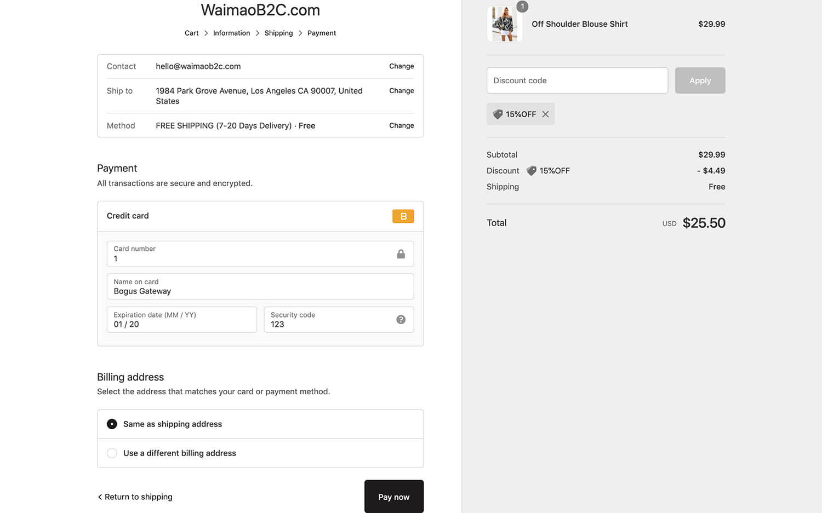The width and height of the screenshot is (822, 513).
Task: Go to the Shipping breadcrumb step
Action: tap(278, 33)
